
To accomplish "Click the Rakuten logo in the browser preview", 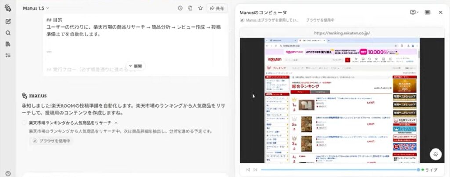I will tap(275, 59).
